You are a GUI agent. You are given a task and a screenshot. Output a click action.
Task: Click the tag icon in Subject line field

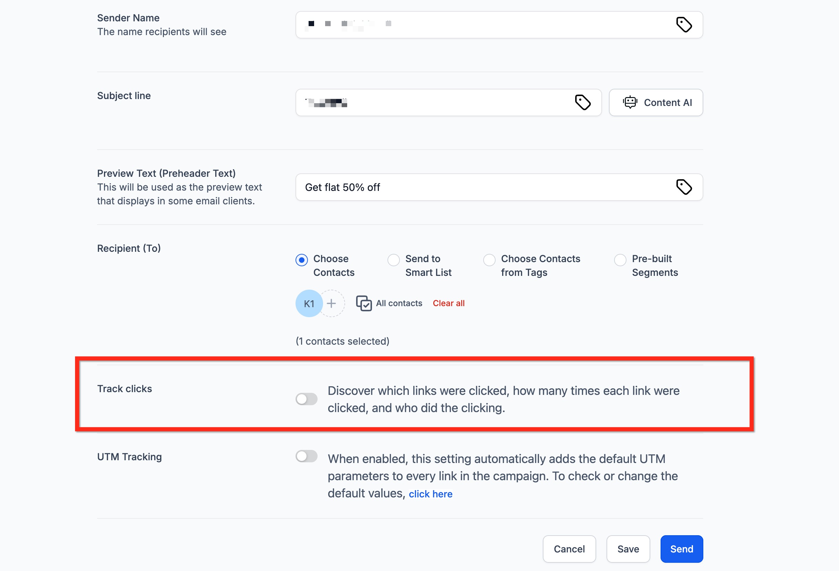click(x=583, y=103)
